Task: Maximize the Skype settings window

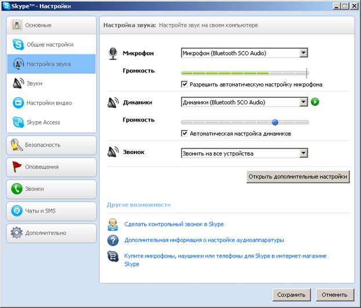Action: pos(345,6)
